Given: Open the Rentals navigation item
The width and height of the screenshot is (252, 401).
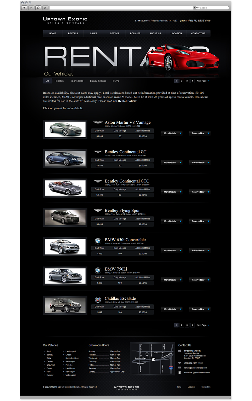Looking at the screenshot, I should (x=73, y=33).
